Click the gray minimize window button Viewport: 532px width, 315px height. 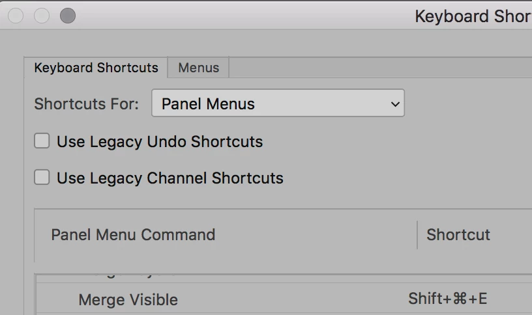(42, 16)
